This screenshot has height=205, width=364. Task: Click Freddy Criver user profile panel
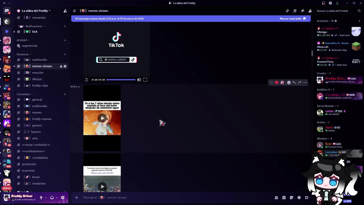coord(20,198)
